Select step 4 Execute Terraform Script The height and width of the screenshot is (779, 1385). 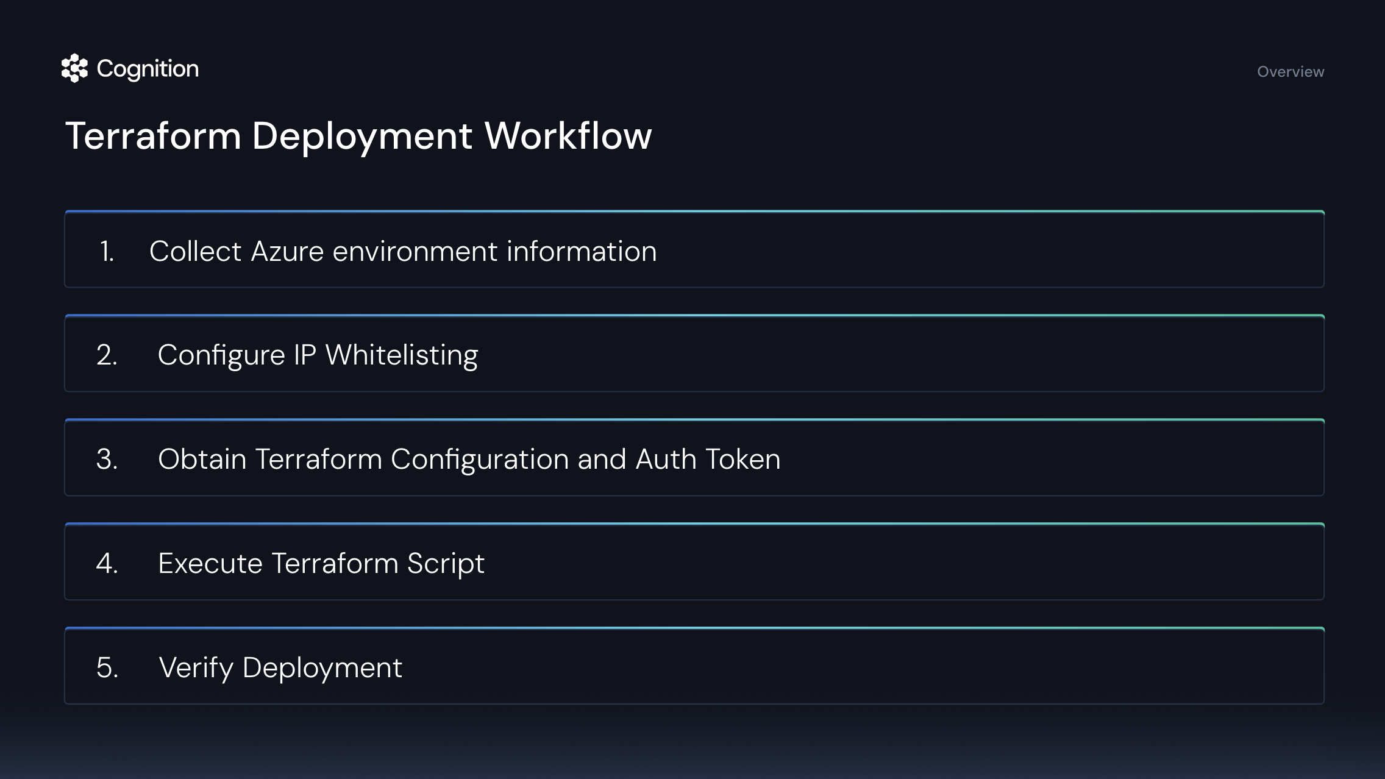click(321, 563)
